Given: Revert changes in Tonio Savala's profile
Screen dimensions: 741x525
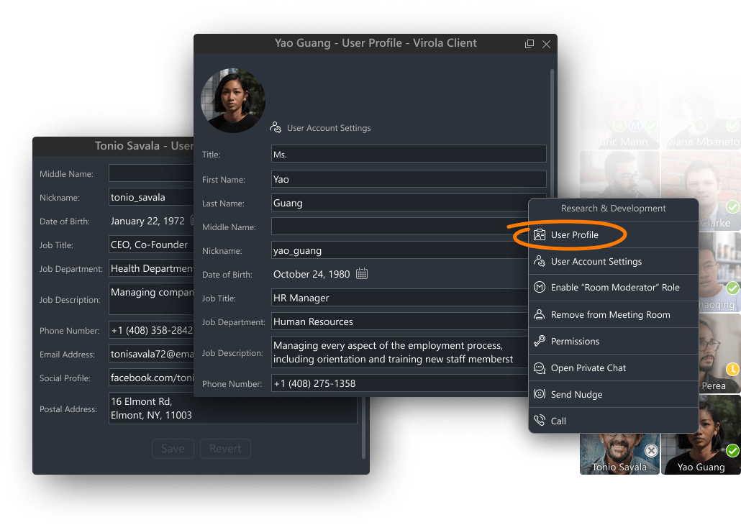Looking at the screenshot, I should tap(225, 448).
